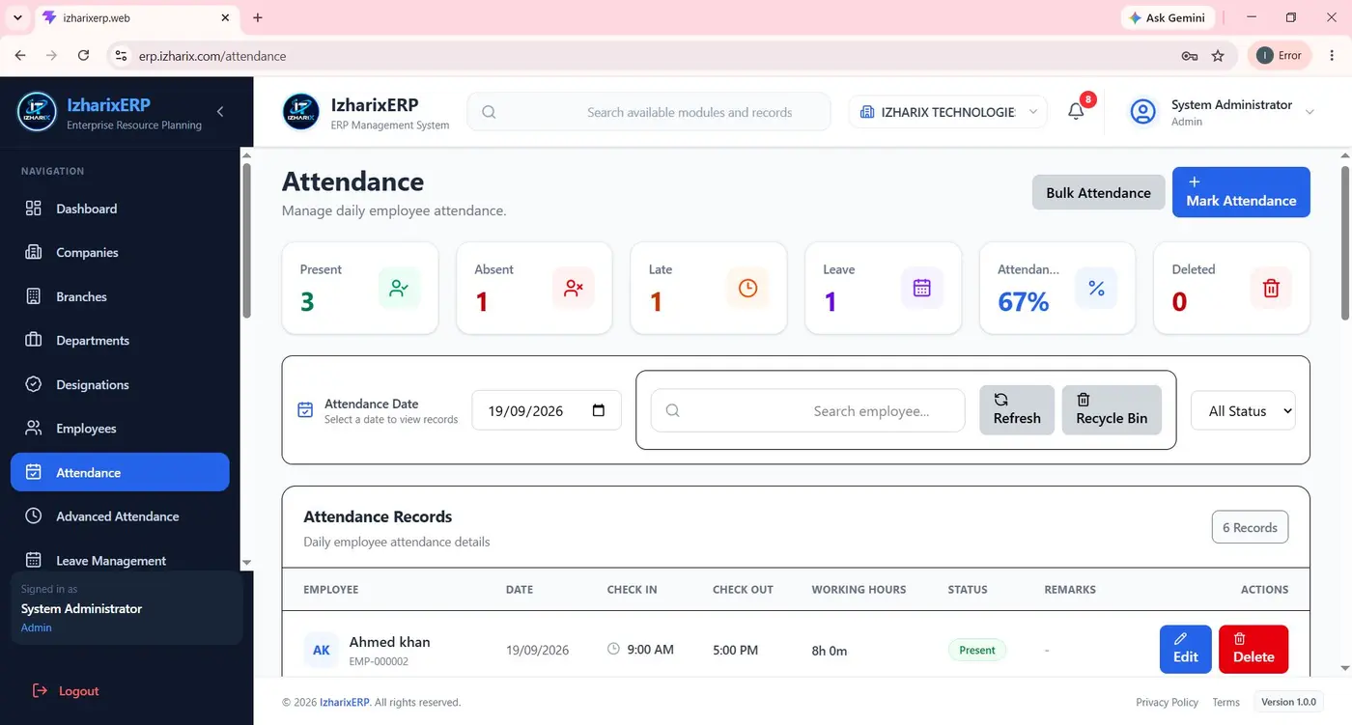
Task: Open the notifications bell icon
Action: 1076,112
